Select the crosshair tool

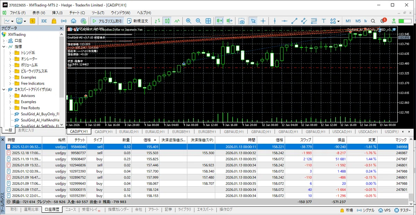click(x=263, y=21)
